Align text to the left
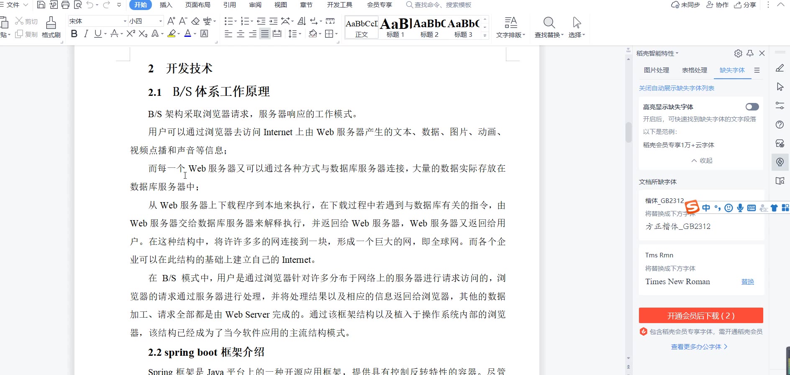The height and width of the screenshot is (375, 790). [228, 34]
